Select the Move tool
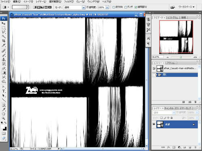This screenshot has height=151, width=202. tap(4, 23)
